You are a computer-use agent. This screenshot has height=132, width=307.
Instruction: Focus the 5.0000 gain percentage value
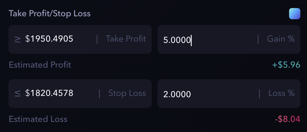pyautogui.click(x=177, y=40)
